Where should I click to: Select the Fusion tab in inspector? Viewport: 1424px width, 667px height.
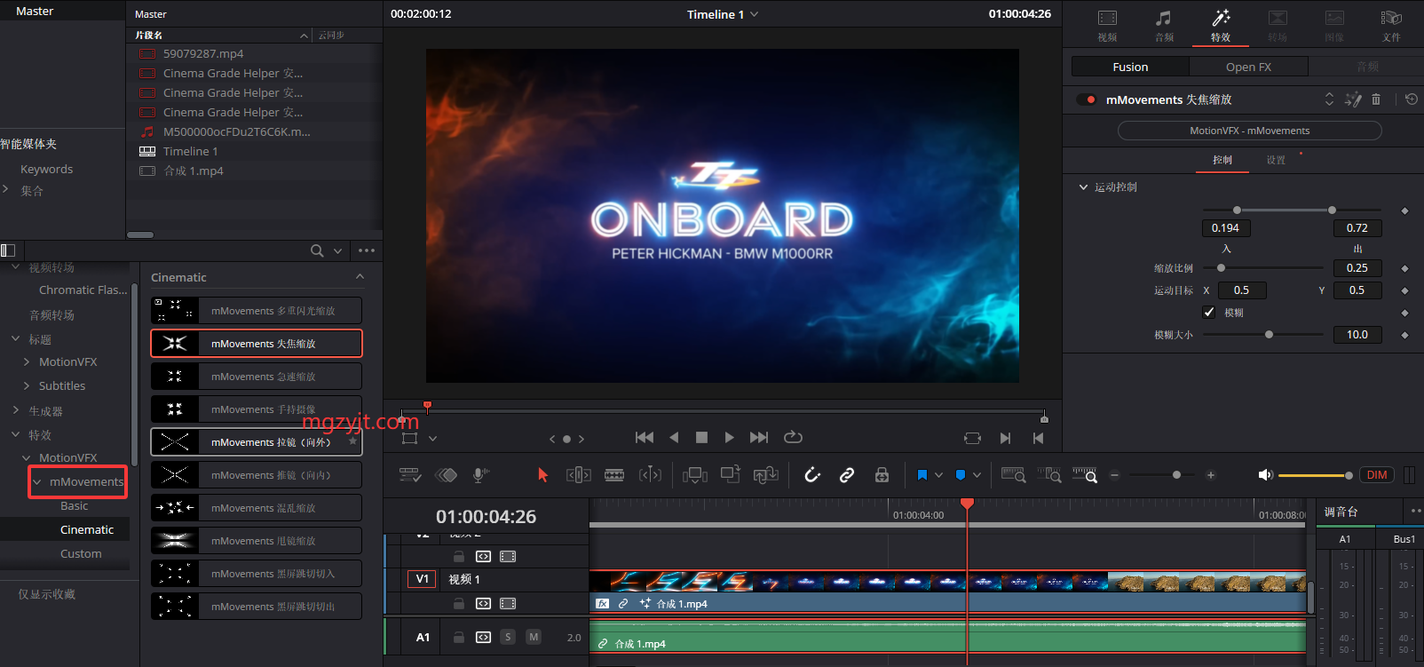coord(1130,67)
